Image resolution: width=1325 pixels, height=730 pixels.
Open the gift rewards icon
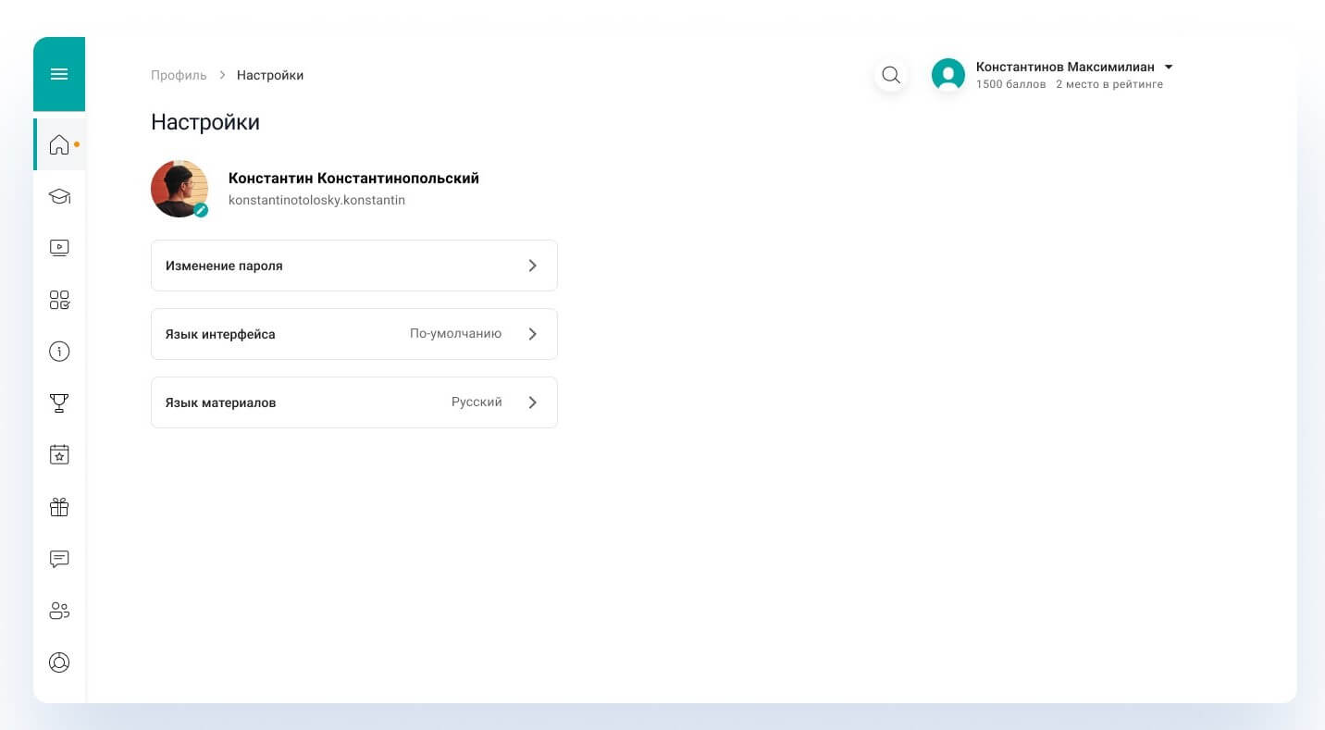coord(59,507)
